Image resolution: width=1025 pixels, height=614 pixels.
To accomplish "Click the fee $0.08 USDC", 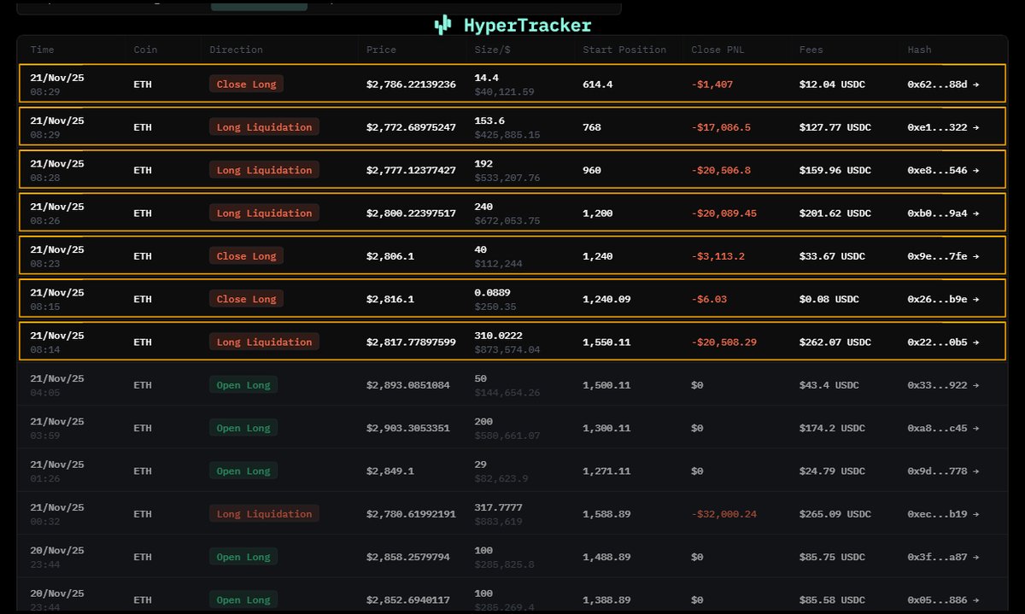I will (829, 299).
